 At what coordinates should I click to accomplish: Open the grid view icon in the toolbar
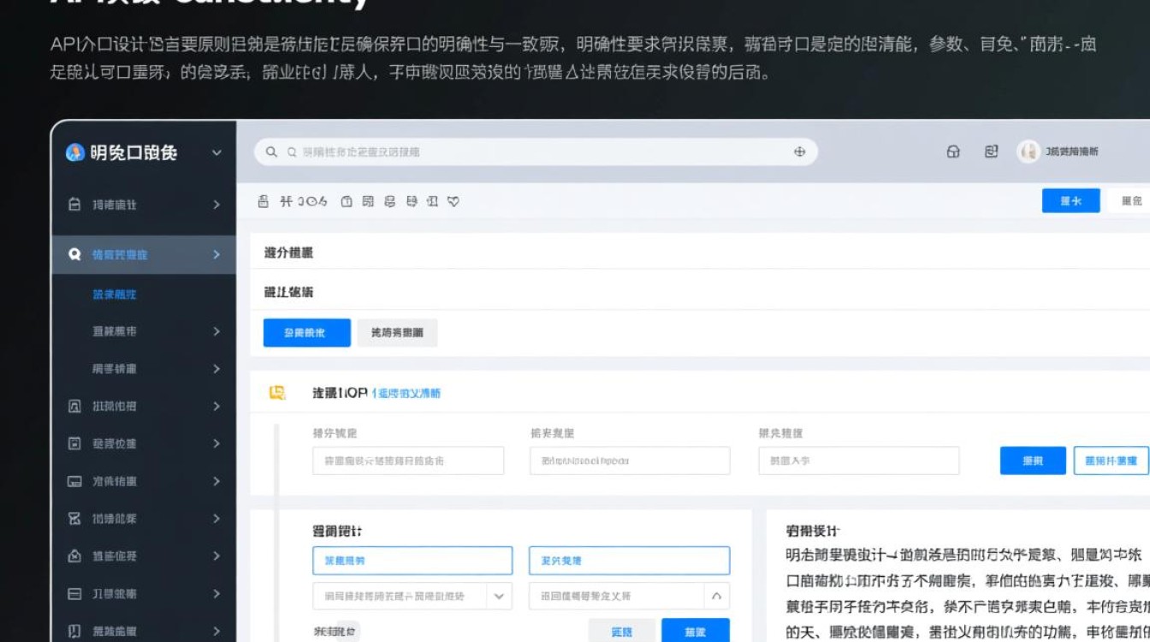369,202
